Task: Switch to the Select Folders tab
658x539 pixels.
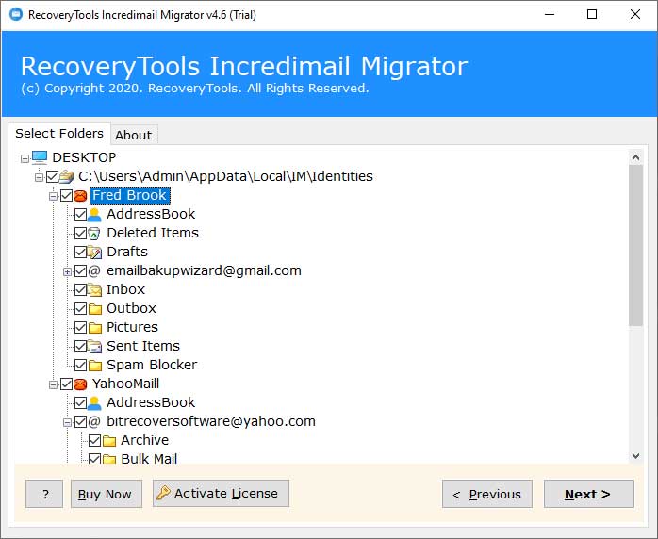Action: click(x=59, y=134)
